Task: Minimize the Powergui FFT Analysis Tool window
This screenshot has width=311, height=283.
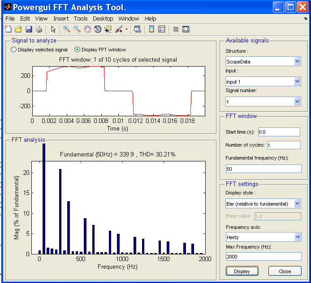Action: 278,7
